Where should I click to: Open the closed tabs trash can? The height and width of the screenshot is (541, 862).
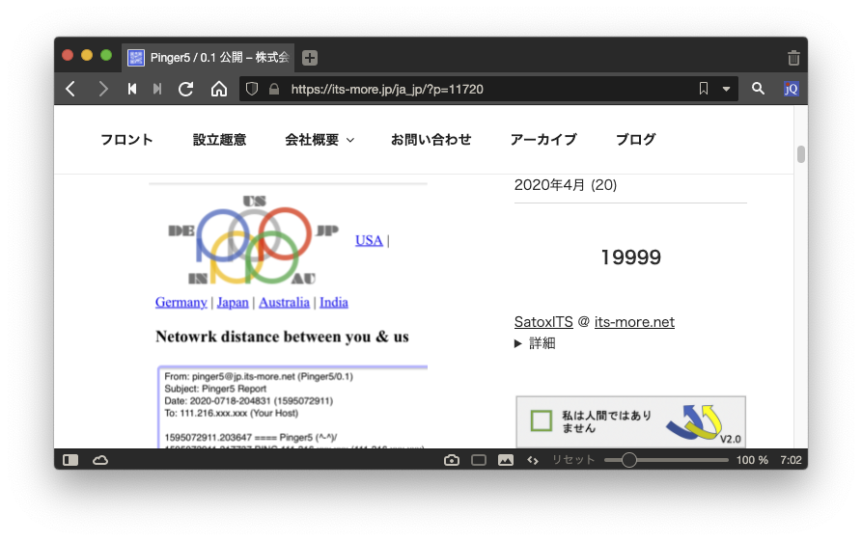pyautogui.click(x=793, y=58)
